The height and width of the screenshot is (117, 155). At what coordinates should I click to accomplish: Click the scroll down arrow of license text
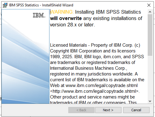pyautogui.click(x=150, y=101)
